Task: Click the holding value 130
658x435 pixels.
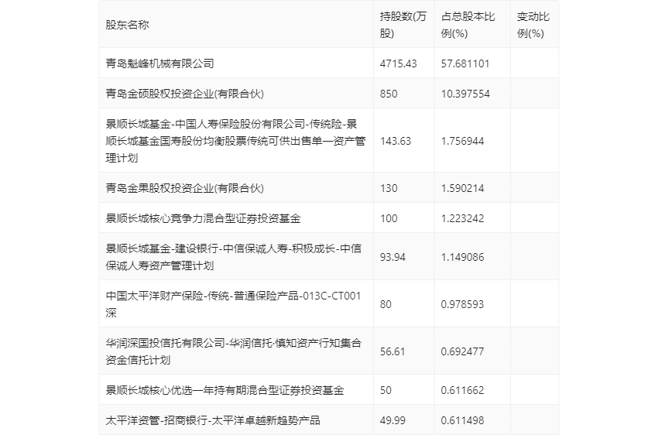Action: pyautogui.click(x=389, y=188)
